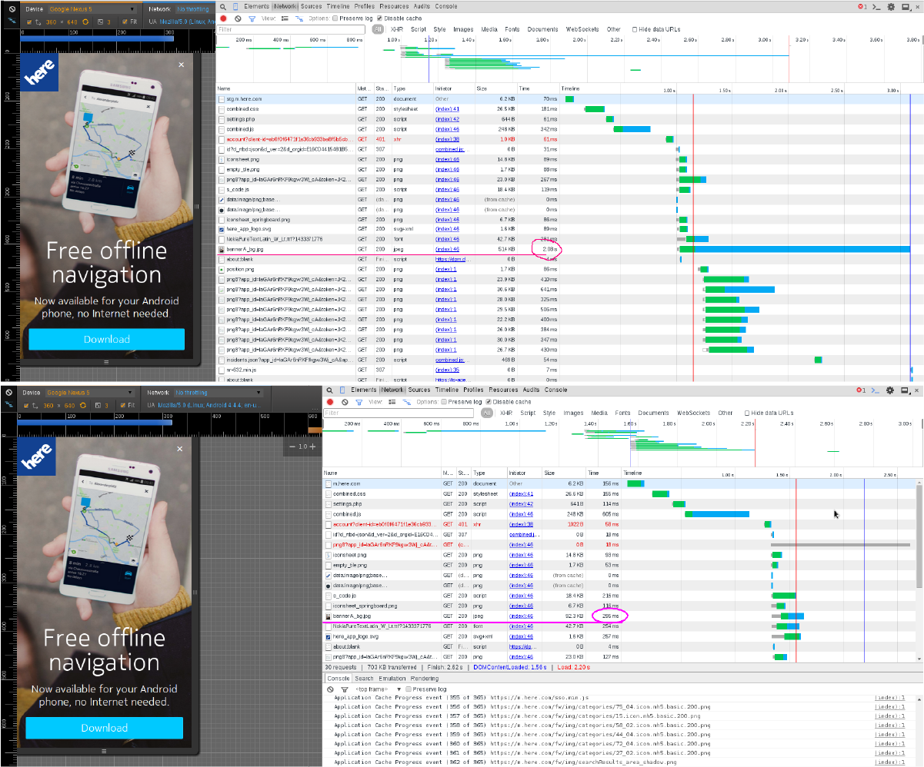
Task: Click red error counter in upper DevTools
Action: (860, 6)
